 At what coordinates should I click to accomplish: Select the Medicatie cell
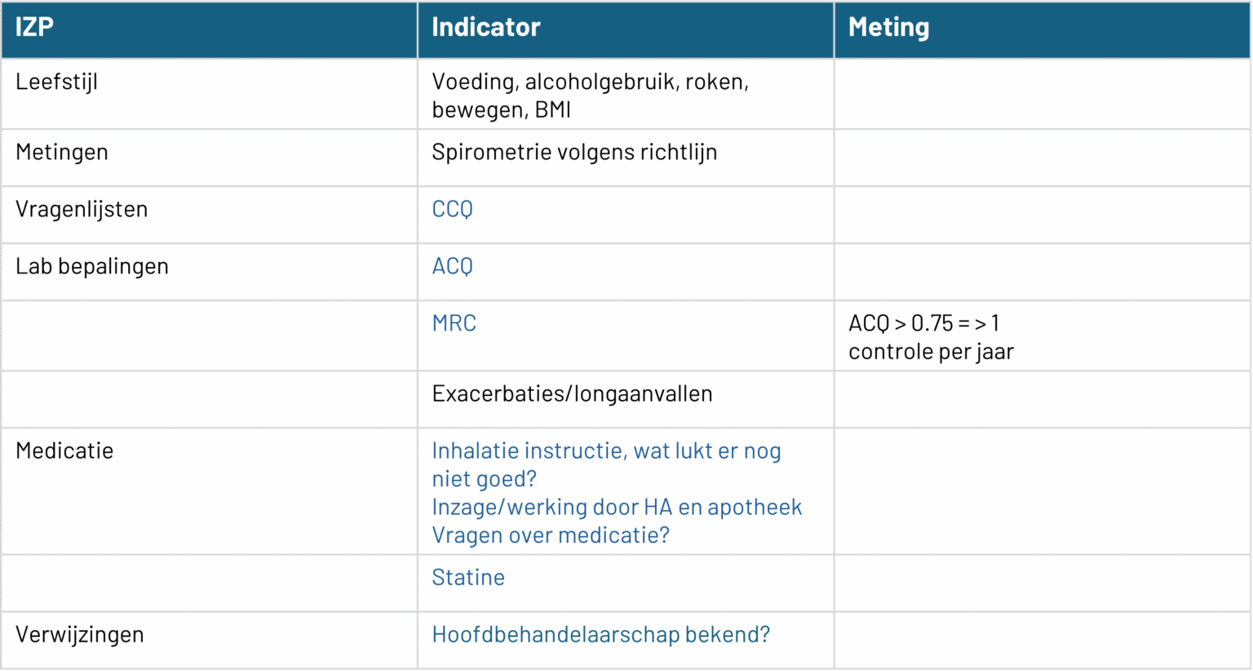(x=64, y=451)
